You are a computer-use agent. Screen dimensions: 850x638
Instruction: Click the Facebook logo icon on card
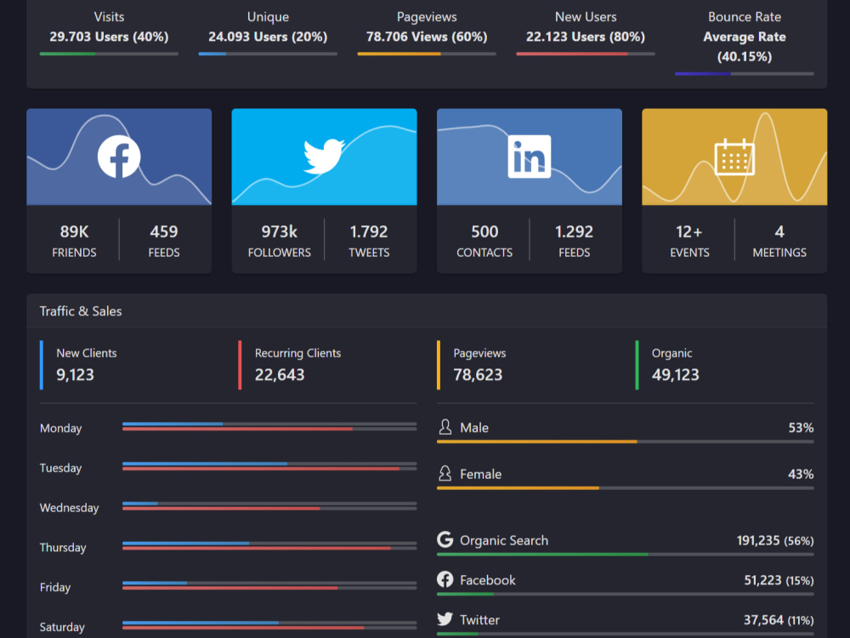coord(119,157)
